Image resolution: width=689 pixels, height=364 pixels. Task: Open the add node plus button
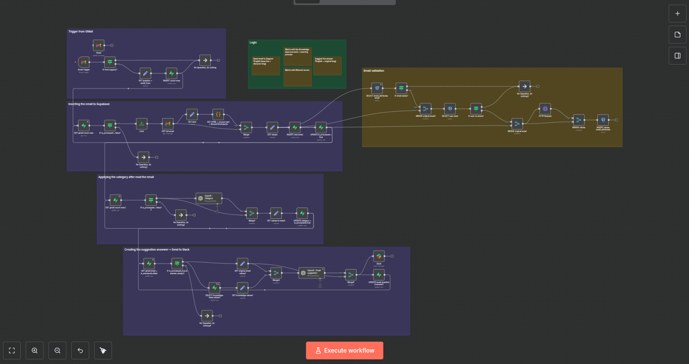tap(677, 13)
